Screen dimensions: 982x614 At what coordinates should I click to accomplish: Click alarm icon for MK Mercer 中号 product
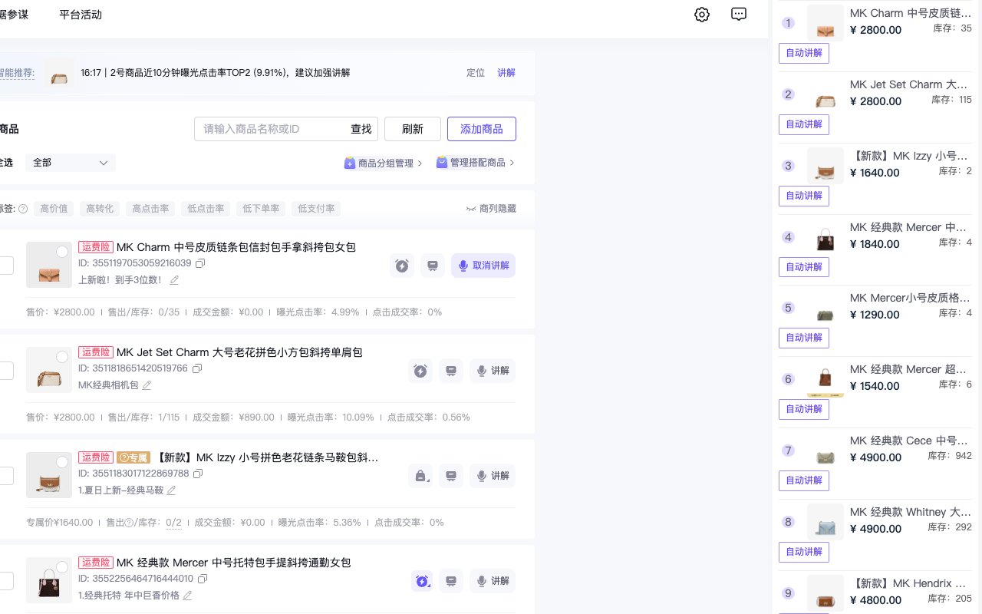(x=420, y=581)
